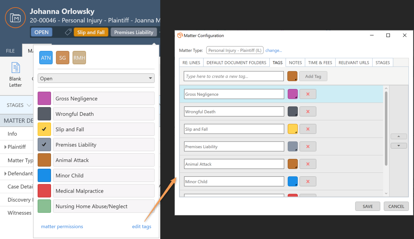Toggle the Gross Negligence tag checkbox
The height and width of the screenshot is (239, 414).
pyautogui.click(x=44, y=98)
